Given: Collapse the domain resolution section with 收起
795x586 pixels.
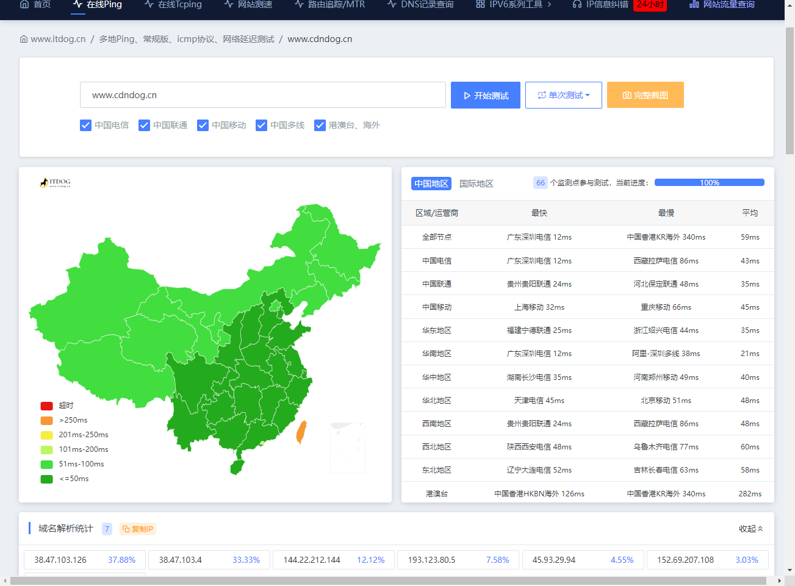Looking at the screenshot, I should tap(750, 529).
